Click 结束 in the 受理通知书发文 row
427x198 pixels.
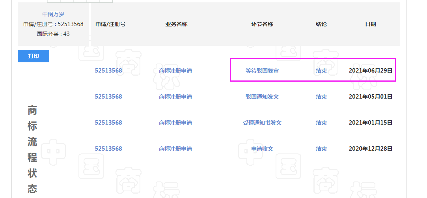(321, 123)
